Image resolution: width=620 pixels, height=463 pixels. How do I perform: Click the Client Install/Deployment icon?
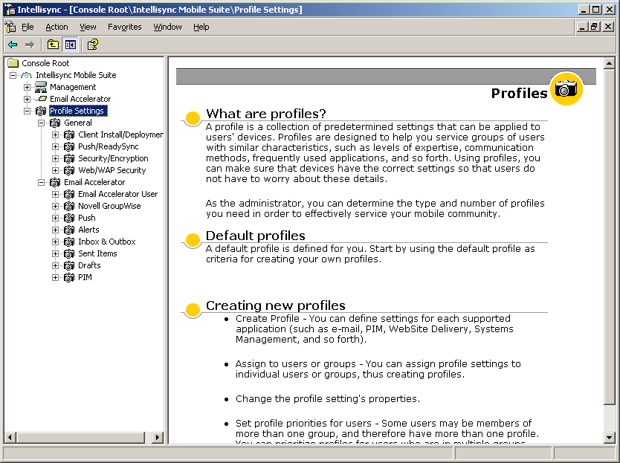[x=69, y=135]
